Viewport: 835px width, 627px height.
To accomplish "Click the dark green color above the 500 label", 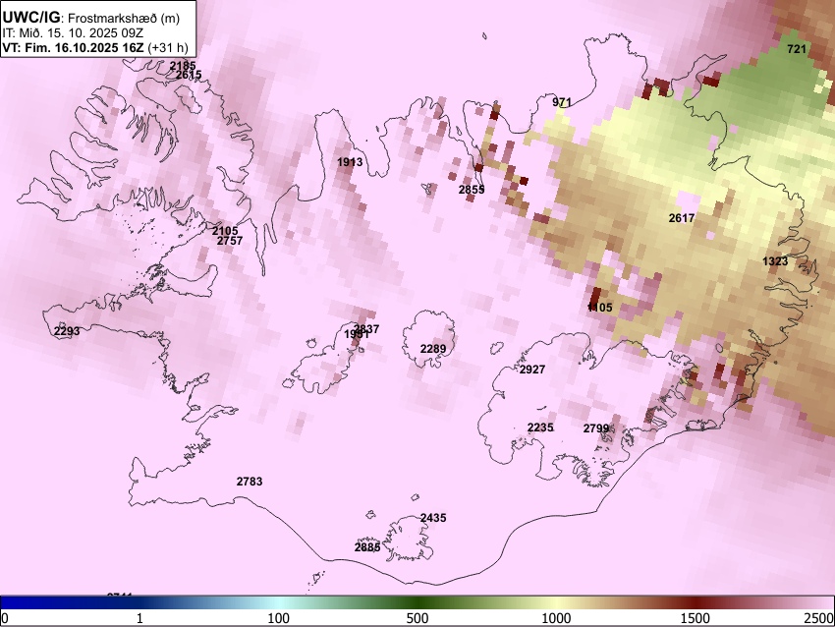I will coord(417,603).
